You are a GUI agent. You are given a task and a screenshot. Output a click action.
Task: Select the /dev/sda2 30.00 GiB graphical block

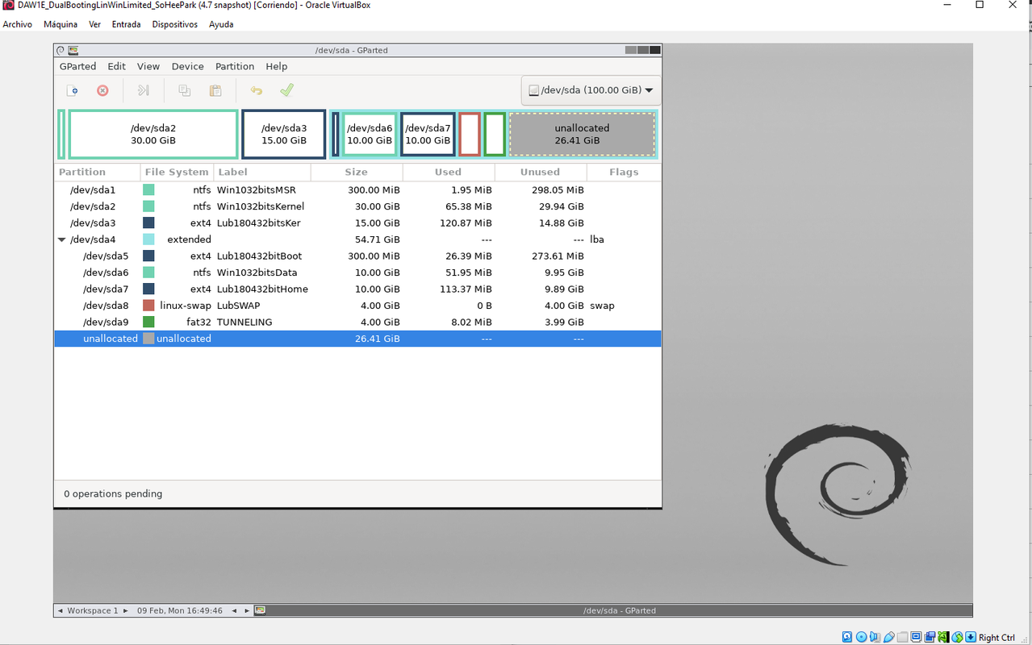tap(153, 134)
